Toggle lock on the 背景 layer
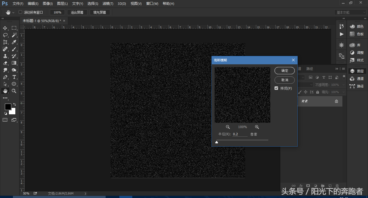The height and width of the screenshot is (198, 368). coord(336,101)
